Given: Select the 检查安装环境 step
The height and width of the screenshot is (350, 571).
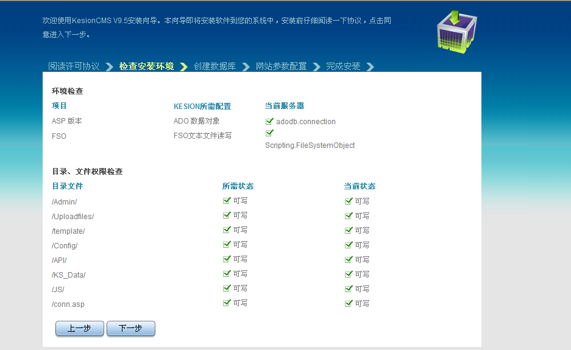Looking at the screenshot, I should [x=146, y=66].
